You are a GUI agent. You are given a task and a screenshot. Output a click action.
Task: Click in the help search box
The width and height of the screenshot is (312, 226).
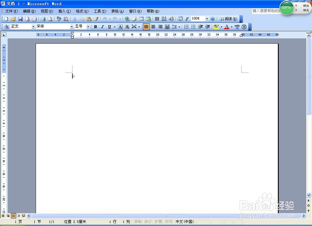pos(266,11)
